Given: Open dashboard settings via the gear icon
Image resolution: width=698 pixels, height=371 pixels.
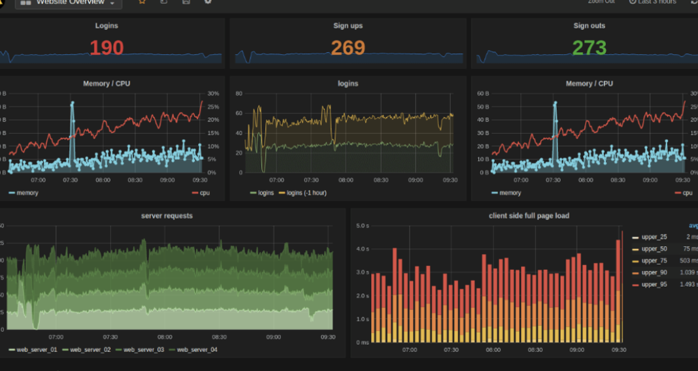Looking at the screenshot, I should pos(208,2).
